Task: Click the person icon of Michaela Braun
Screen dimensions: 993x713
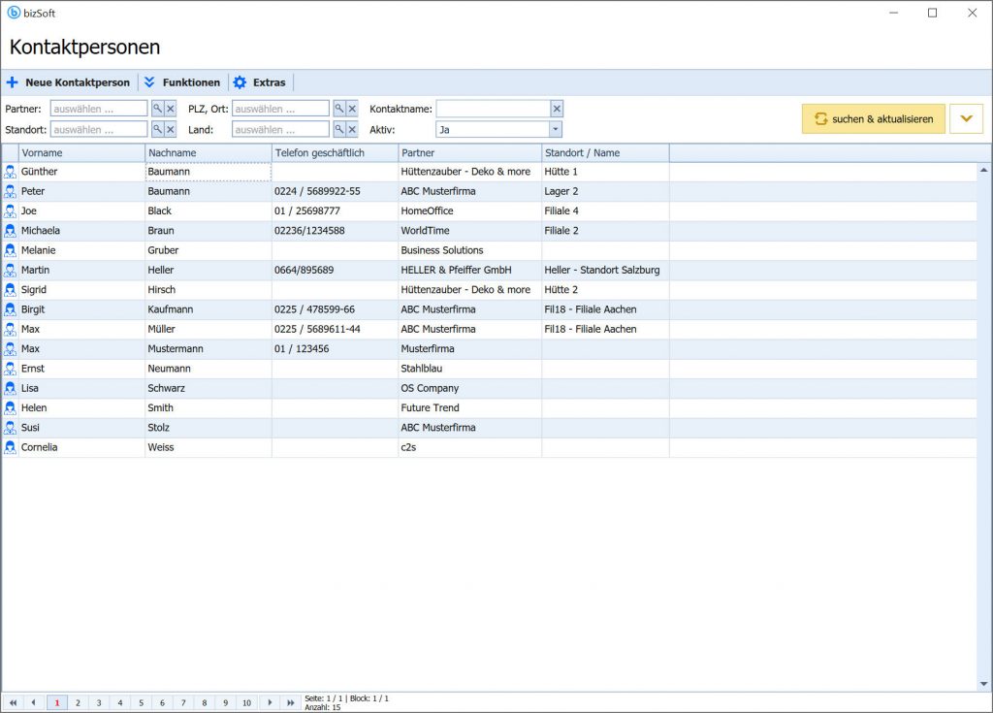Action: pyautogui.click(x=10, y=231)
